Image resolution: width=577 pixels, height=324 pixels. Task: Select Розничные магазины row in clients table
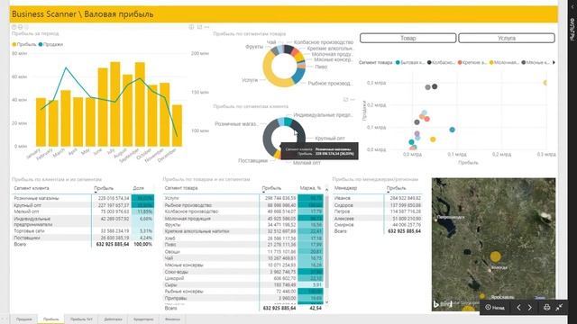pos(83,198)
